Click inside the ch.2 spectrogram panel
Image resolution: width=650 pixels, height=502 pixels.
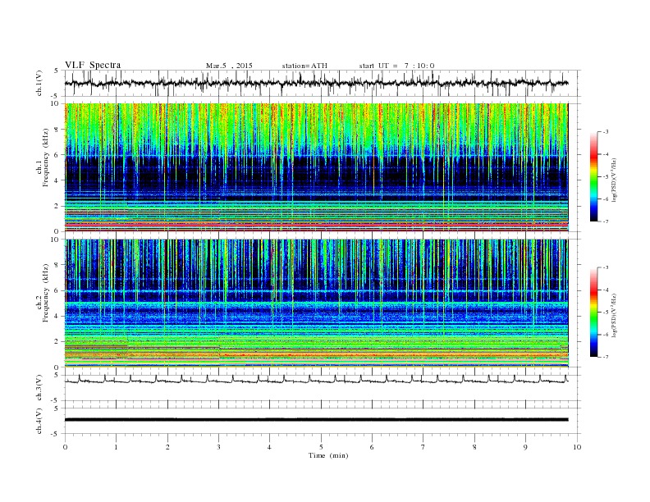coord(316,303)
